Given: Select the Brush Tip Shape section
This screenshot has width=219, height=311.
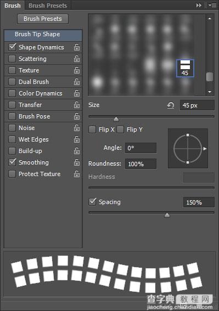Looking at the screenshot, I should point(43,35).
